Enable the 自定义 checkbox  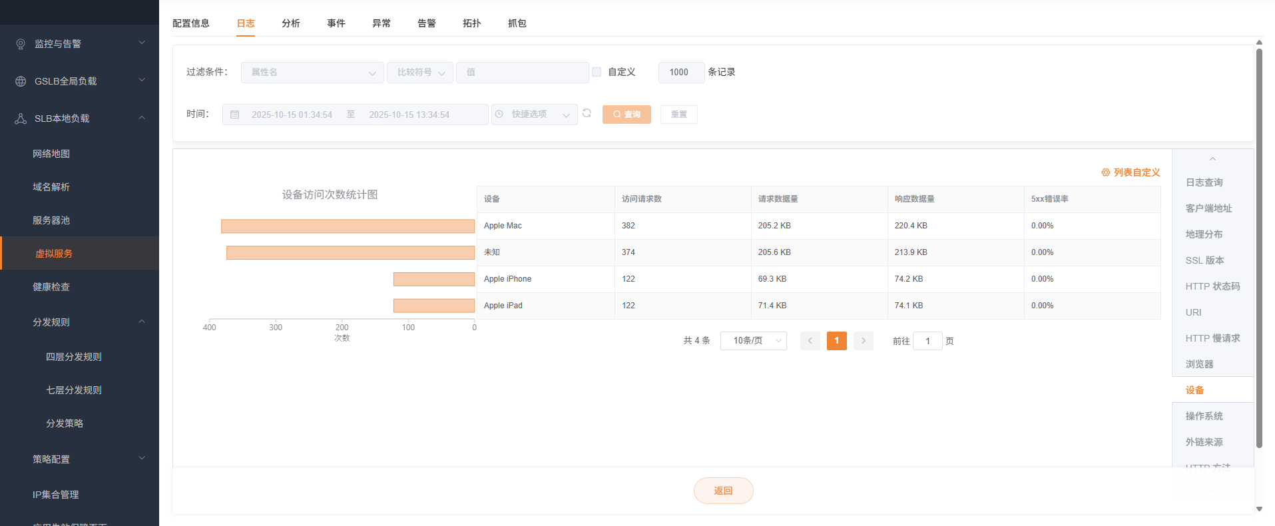(597, 72)
